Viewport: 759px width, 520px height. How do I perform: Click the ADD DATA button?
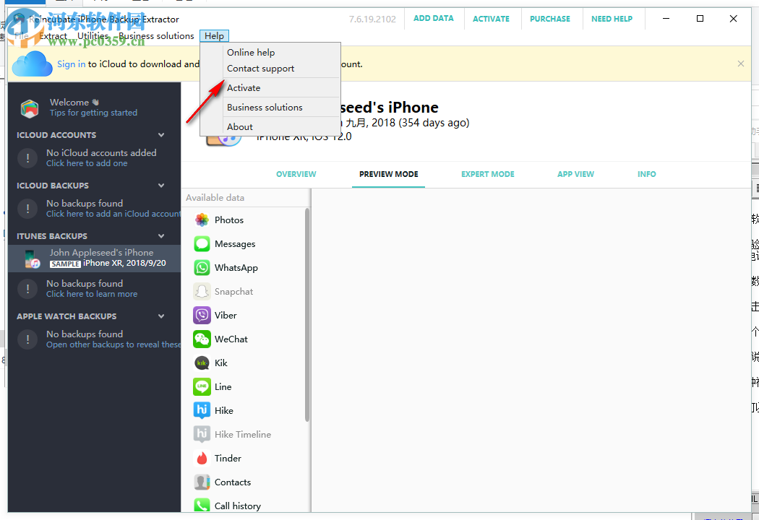tap(434, 17)
